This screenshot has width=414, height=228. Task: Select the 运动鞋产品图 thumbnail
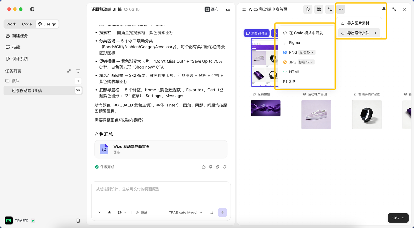pos(316,114)
